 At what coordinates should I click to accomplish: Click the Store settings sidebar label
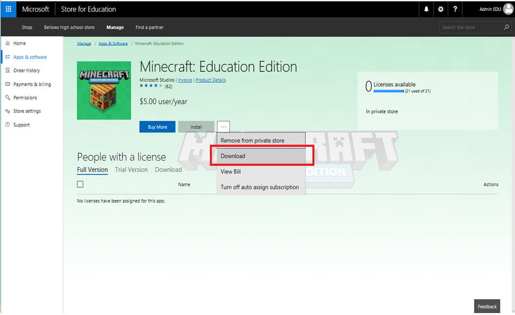(27, 111)
